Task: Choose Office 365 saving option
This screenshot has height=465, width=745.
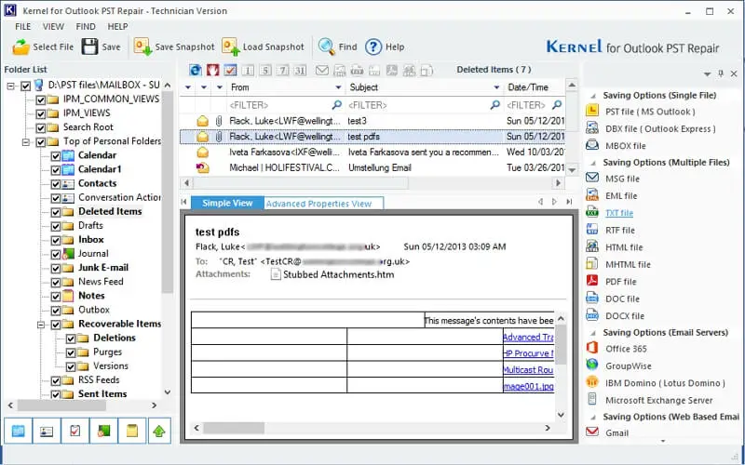Action: (626, 349)
